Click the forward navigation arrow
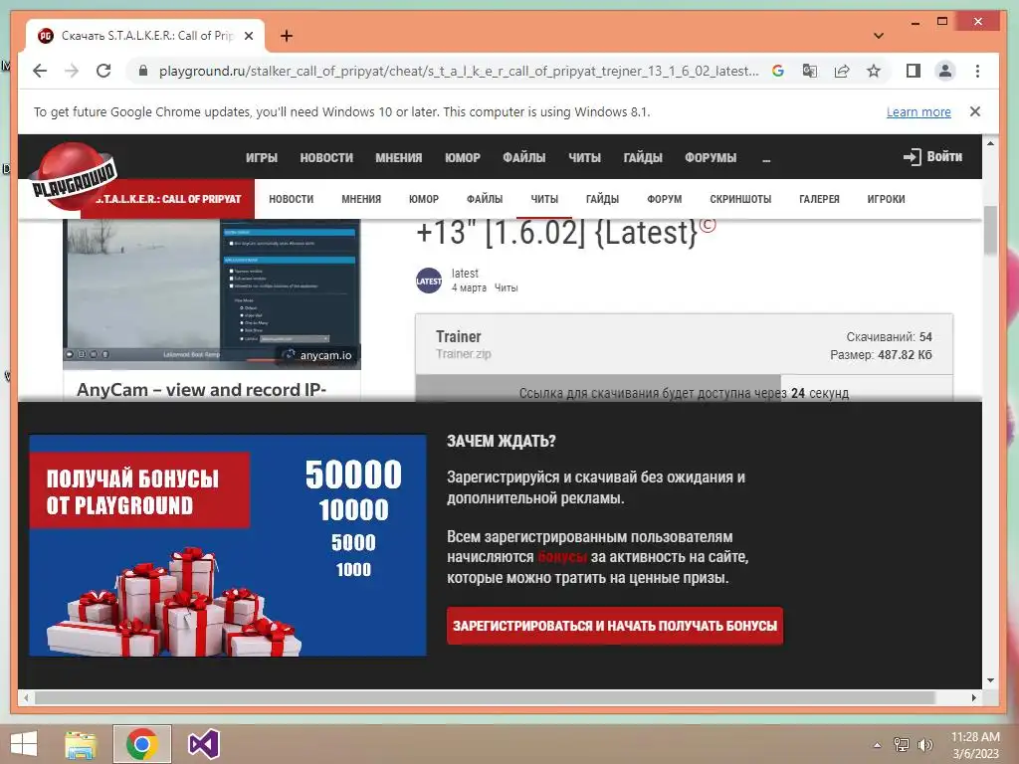This screenshot has height=764, width=1019. pyautogui.click(x=72, y=71)
